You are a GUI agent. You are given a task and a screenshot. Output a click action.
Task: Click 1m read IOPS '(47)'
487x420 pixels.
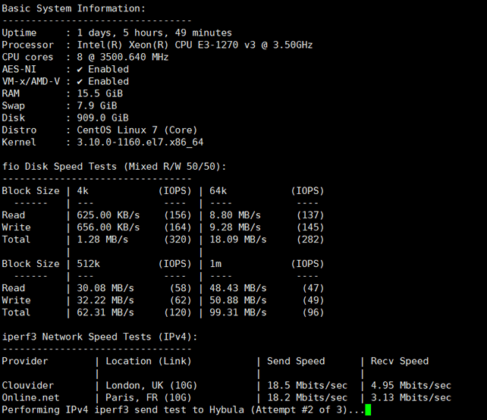313,288
